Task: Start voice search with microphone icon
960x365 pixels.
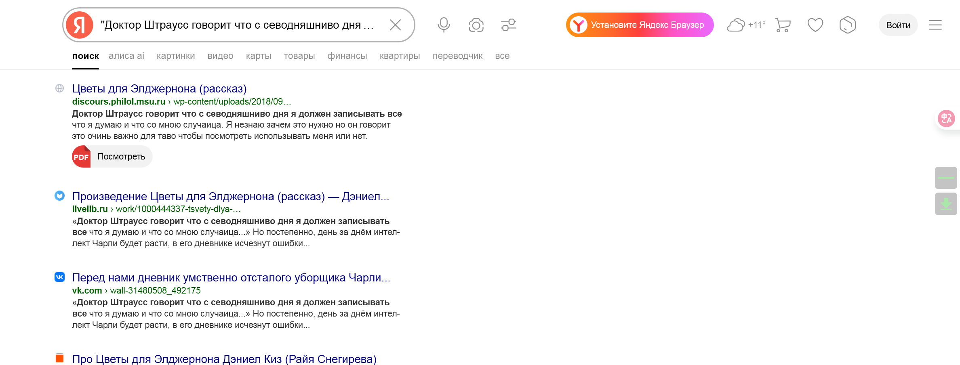Action: pos(444,25)
